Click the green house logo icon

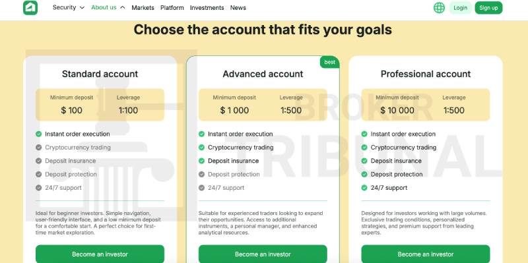[30, 8]
